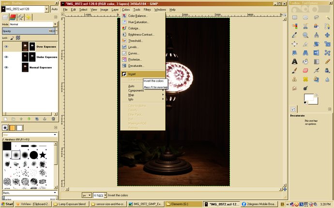Select the Measure compass tool

coord(316,35)
